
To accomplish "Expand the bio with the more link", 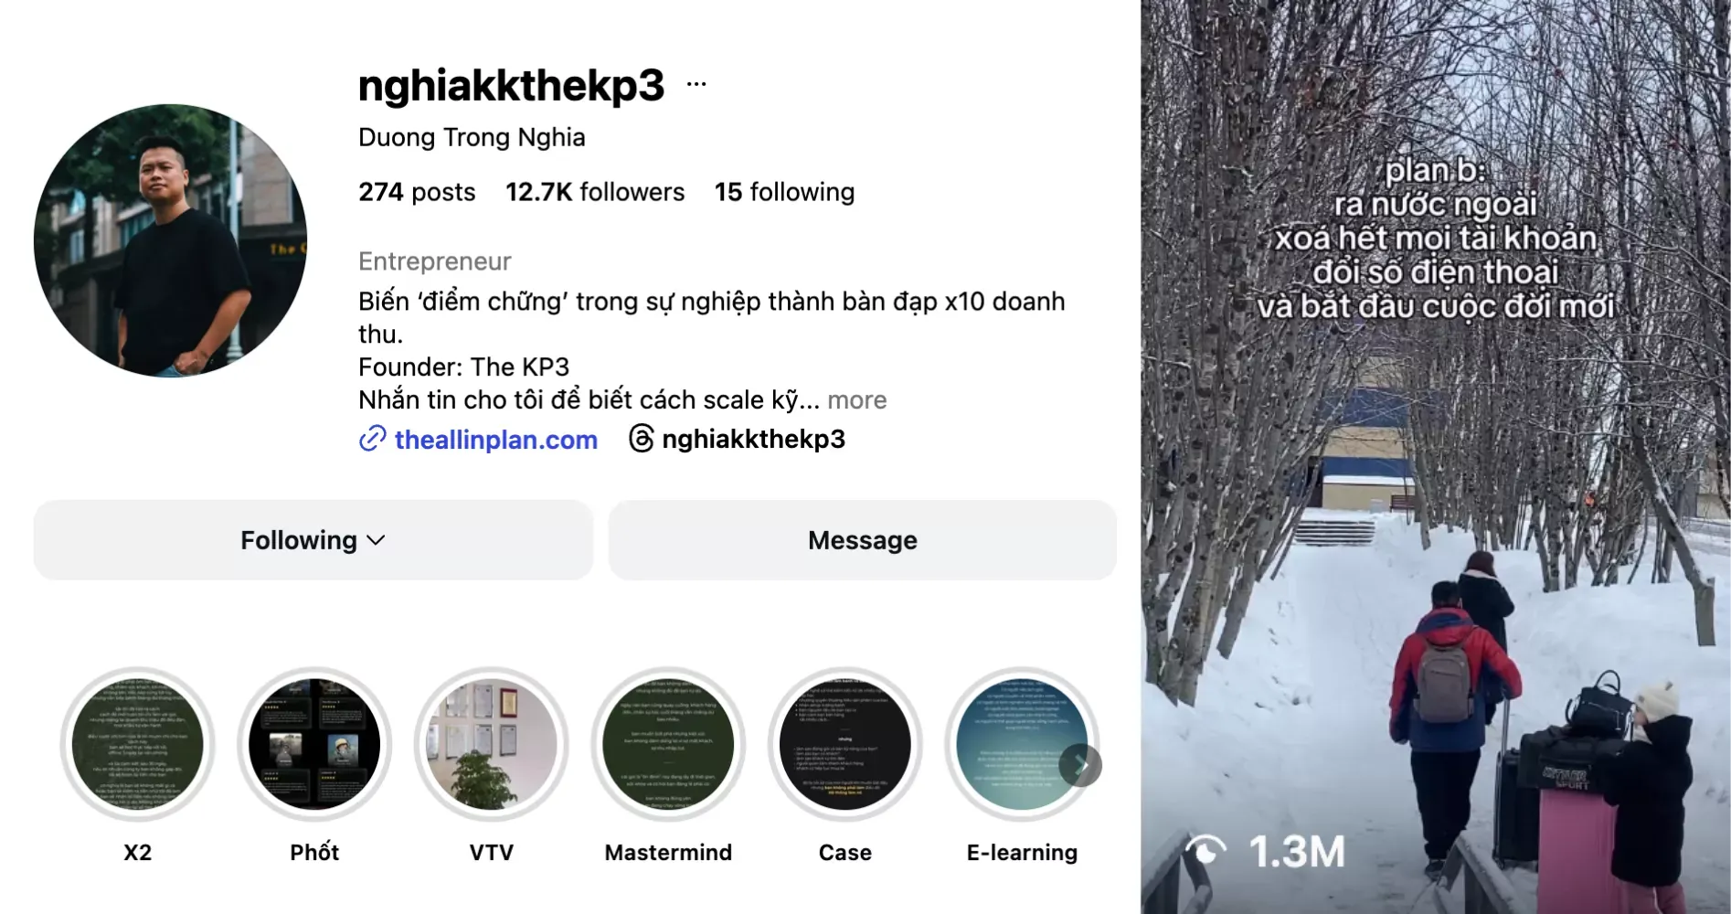I will click(857, 400).
